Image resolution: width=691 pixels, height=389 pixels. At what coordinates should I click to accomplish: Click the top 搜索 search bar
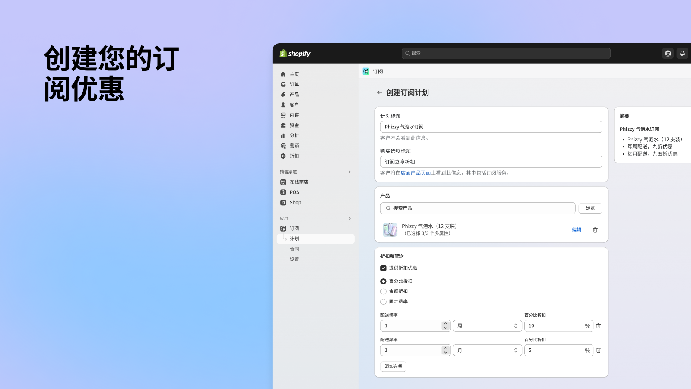(x=506, y=53)
